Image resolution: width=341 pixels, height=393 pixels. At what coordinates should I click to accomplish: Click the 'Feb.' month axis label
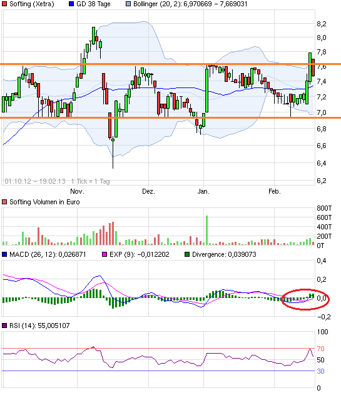(x=275, y=191)
